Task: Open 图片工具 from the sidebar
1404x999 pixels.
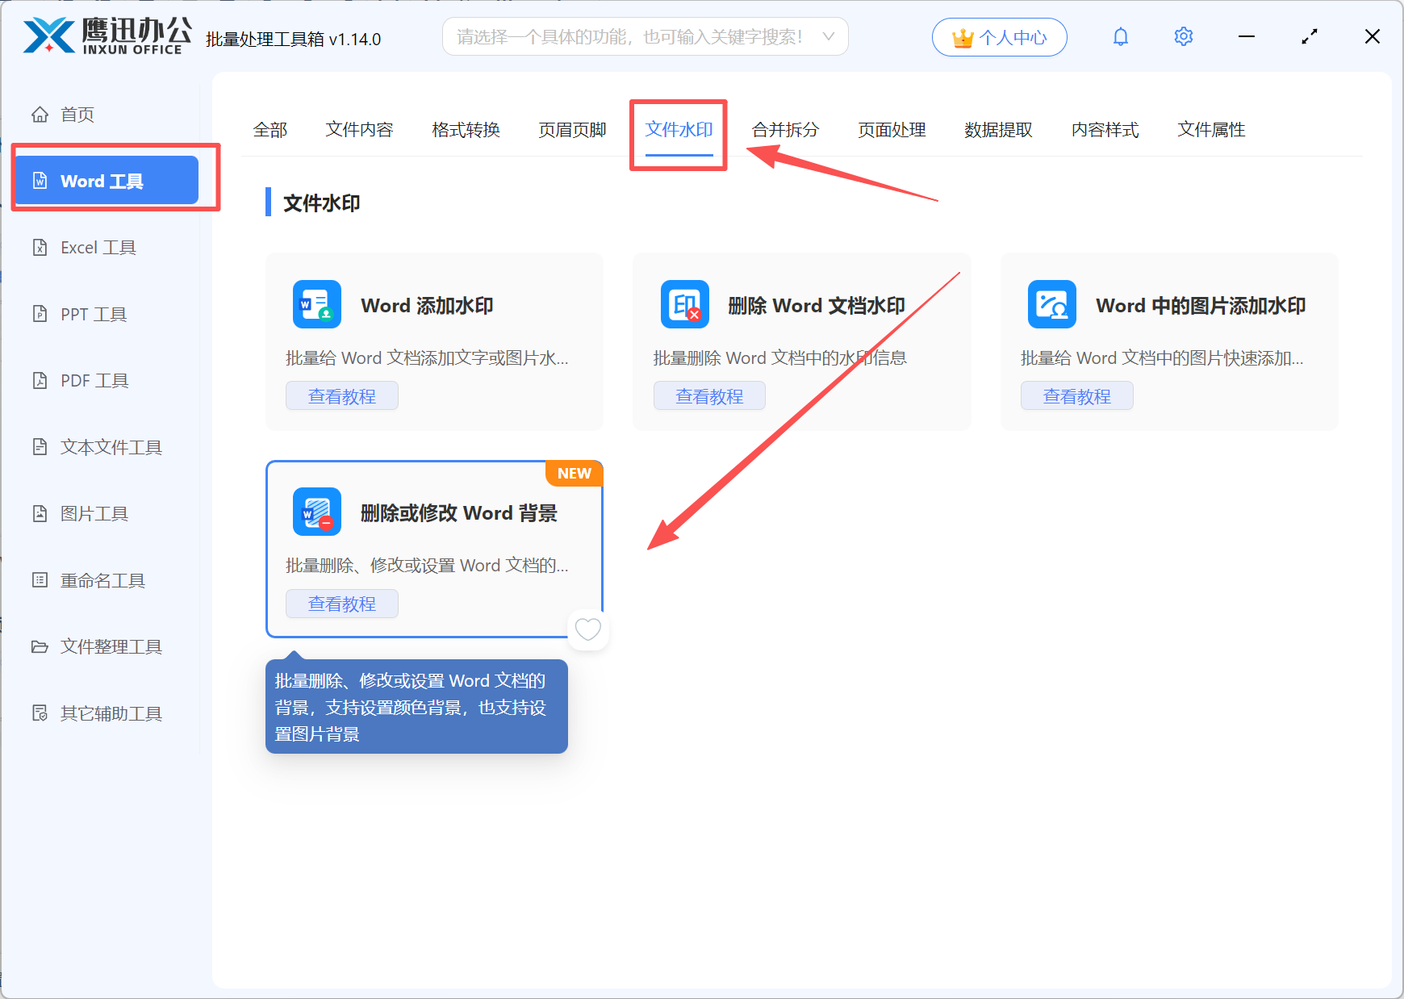Action: pos(94,513)
